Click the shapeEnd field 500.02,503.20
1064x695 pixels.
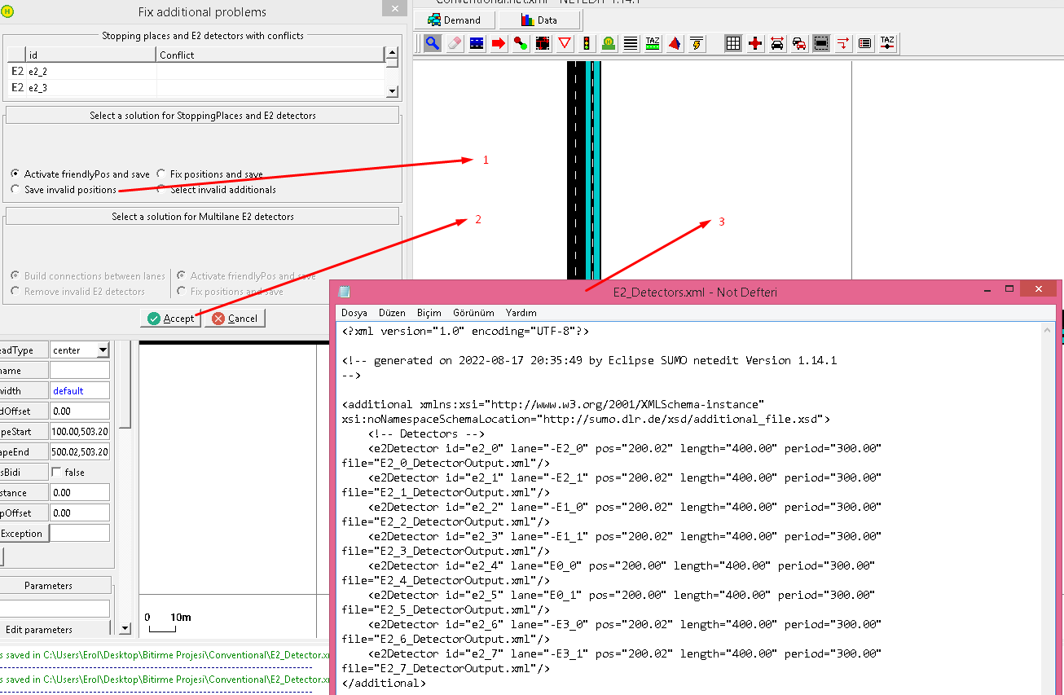click(x=80, y=452)
